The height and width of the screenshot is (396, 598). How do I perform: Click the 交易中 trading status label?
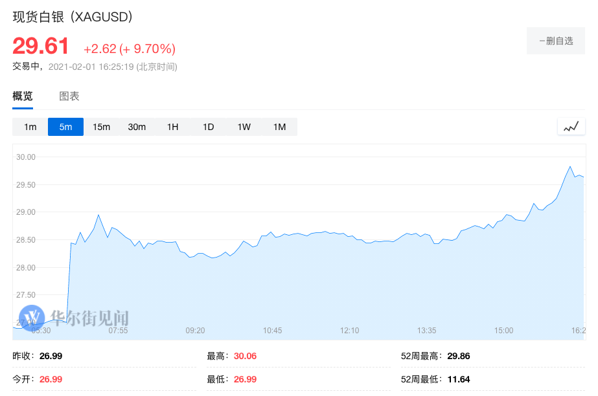pos(26,66)
